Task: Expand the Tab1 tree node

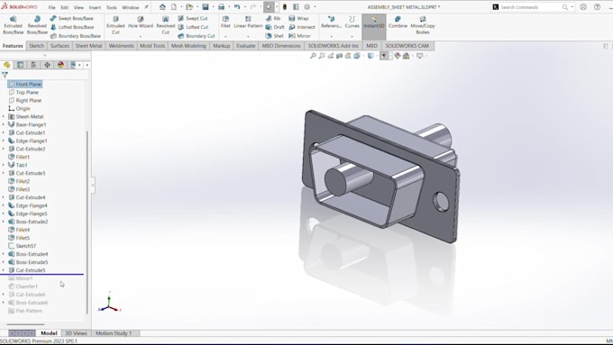Action: pos(4,165)
